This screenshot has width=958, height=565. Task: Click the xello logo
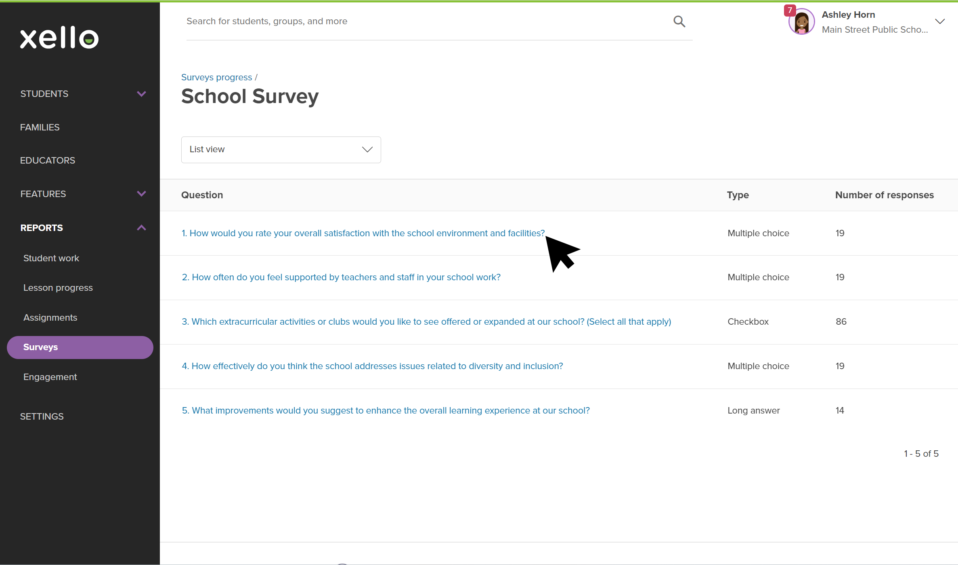pos(59,38)
